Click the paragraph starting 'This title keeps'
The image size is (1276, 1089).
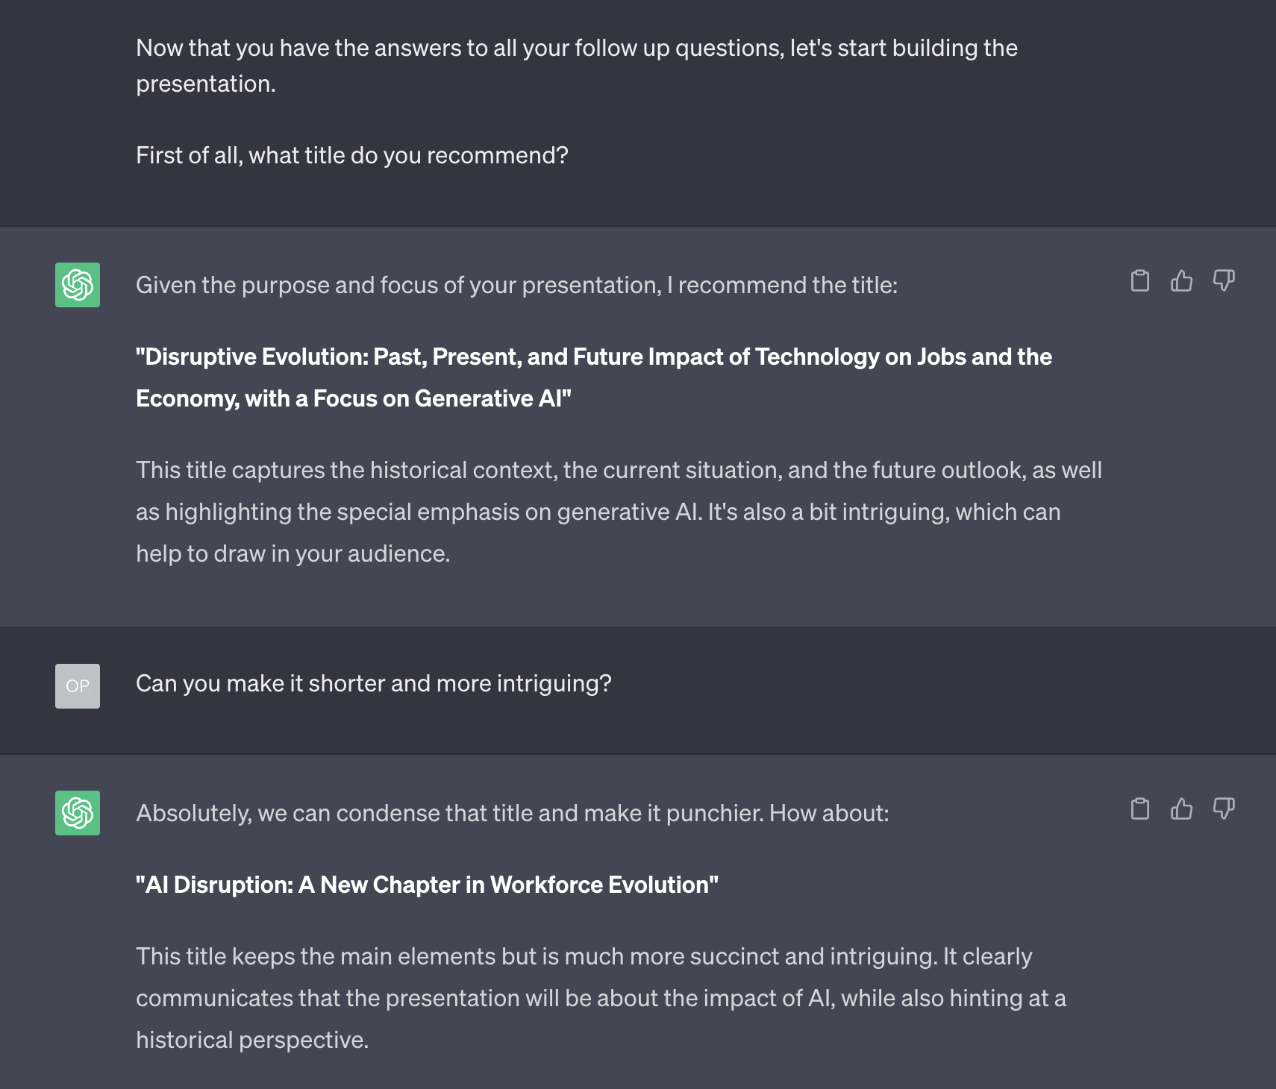(601, 998)
